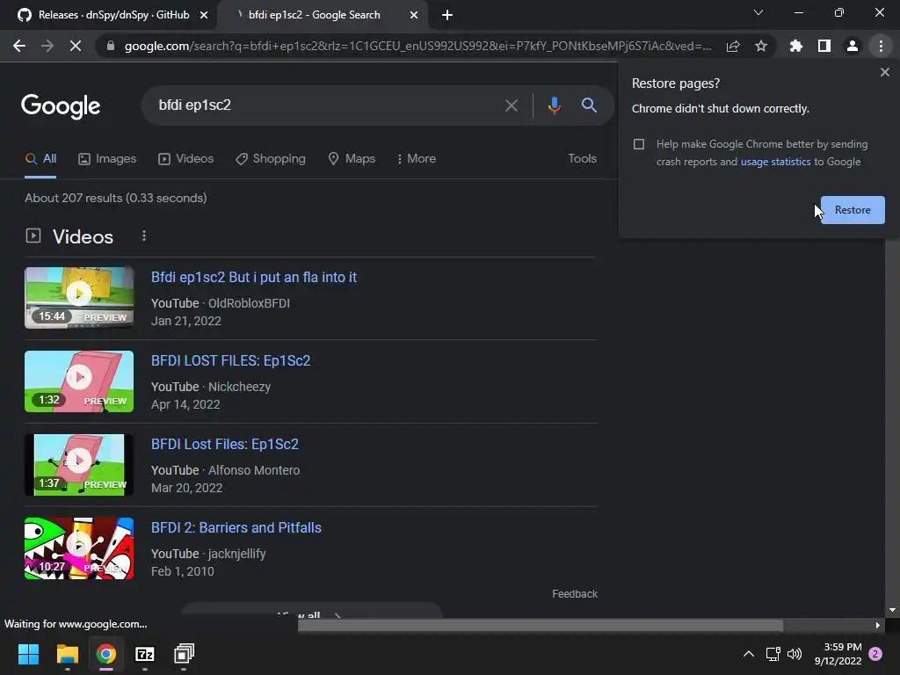This screenshot has height=675, width=900.
Task: View site information lock icon
Action: (111, 46)
